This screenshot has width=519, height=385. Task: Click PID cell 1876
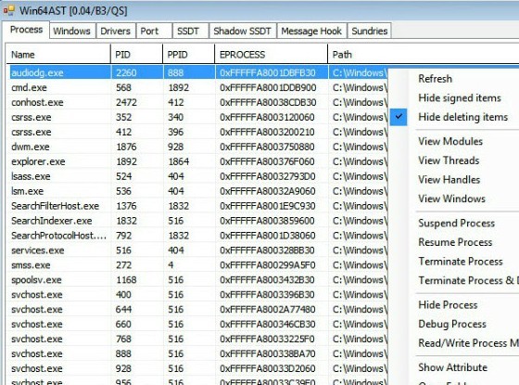[x=126, y=147]
